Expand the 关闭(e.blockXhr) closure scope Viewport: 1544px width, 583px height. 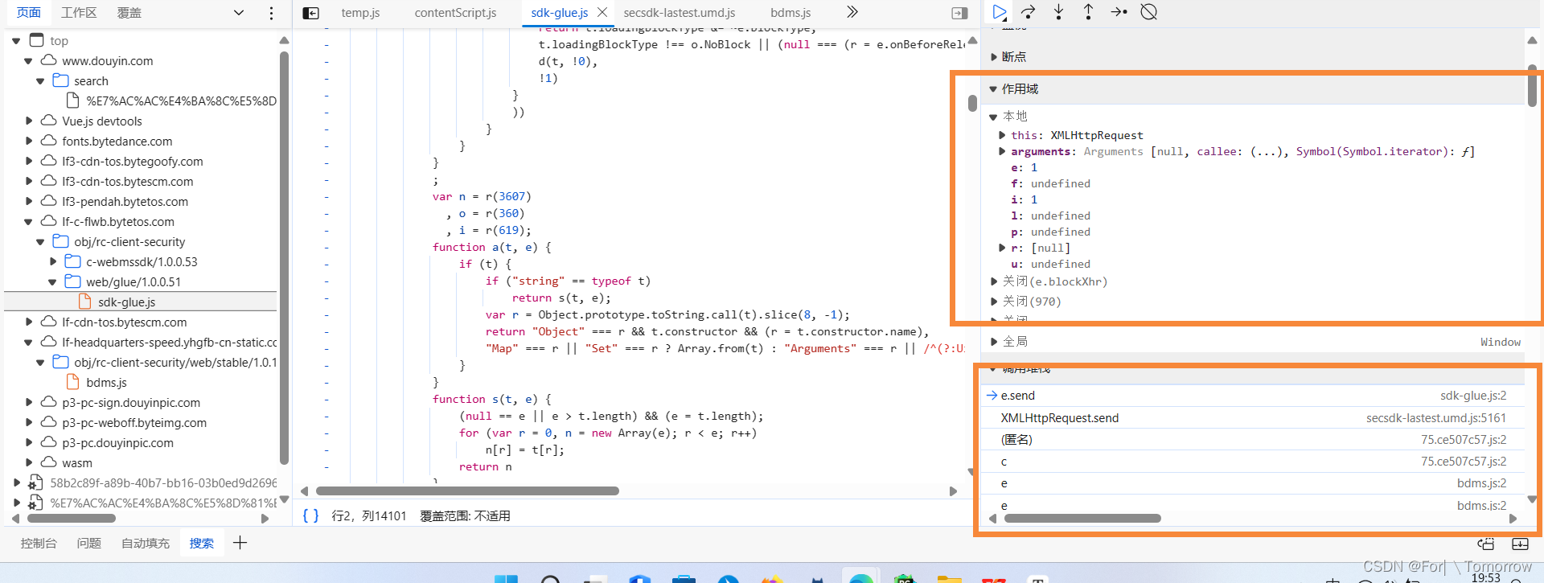tap(994, 281)
